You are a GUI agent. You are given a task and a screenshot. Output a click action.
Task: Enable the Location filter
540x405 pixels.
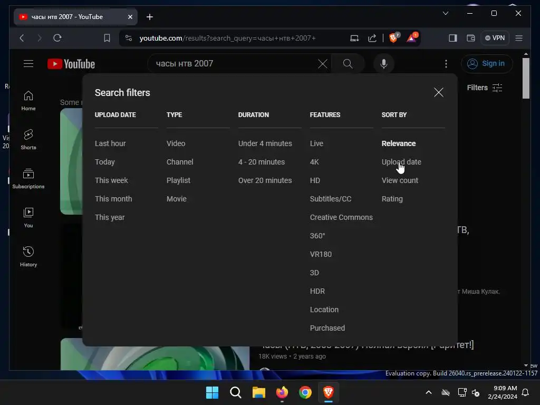(324, 310)
